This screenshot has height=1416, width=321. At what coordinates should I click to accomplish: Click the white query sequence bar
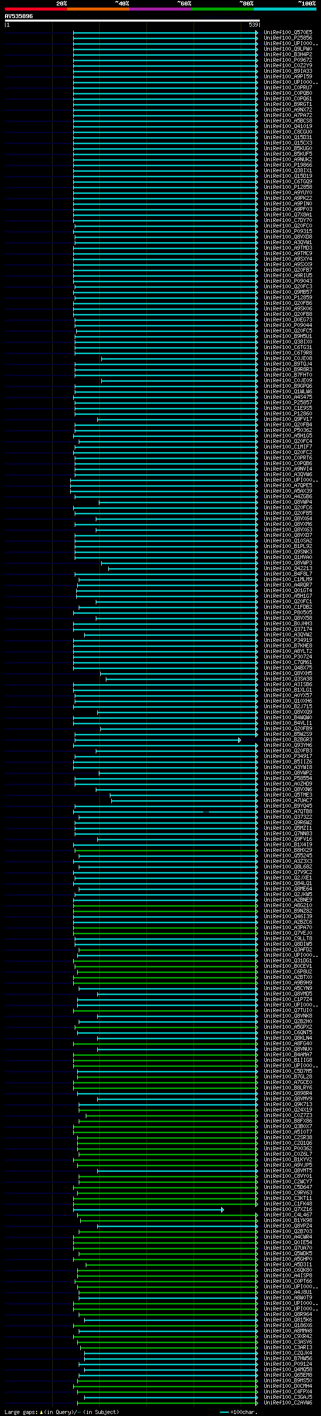[x=132, y=20]
